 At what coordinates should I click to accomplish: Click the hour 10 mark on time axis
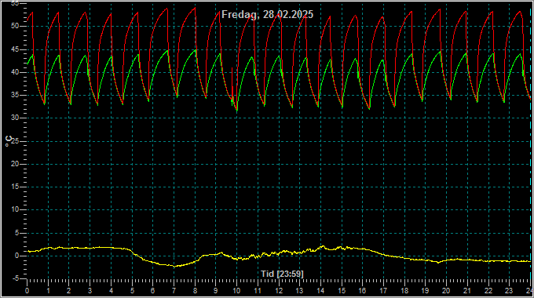point(236,291)
